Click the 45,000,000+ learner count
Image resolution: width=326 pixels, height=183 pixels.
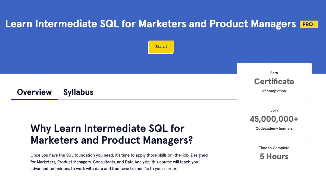(x=274, y=119)
